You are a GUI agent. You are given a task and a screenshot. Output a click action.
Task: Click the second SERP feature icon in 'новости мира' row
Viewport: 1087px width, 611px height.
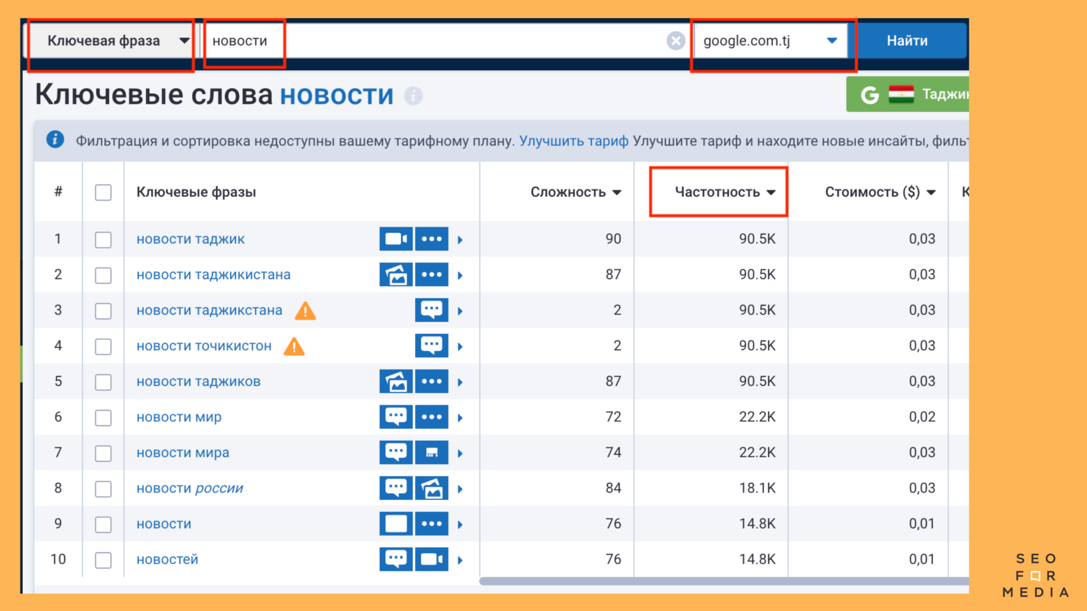click(432, 452)
